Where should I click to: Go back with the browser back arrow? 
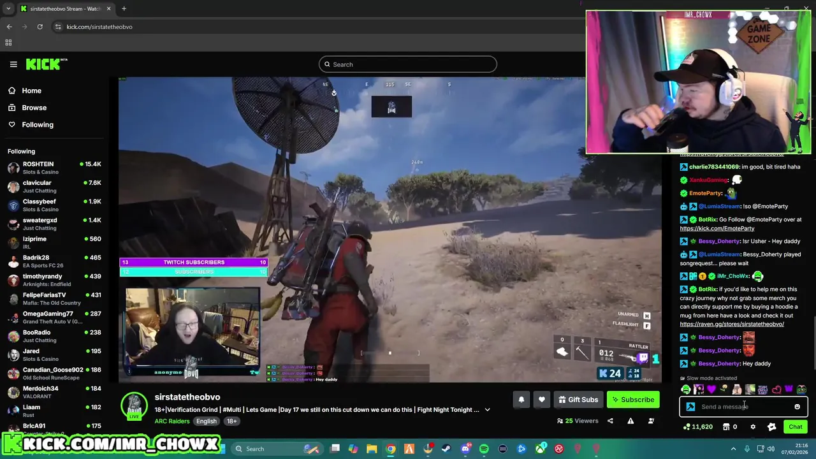coord(9,27)
